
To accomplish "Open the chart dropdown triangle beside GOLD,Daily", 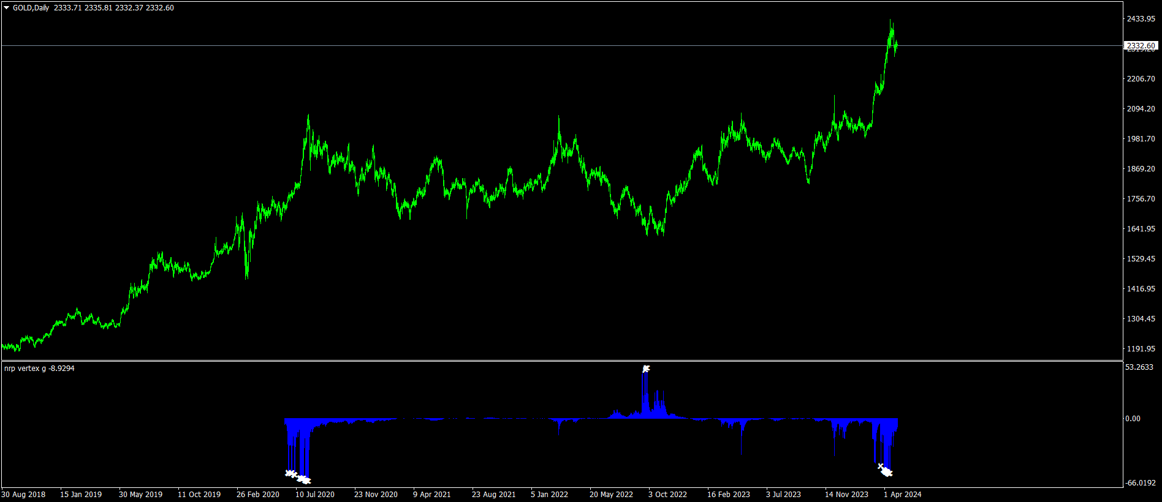I will 7,8.
